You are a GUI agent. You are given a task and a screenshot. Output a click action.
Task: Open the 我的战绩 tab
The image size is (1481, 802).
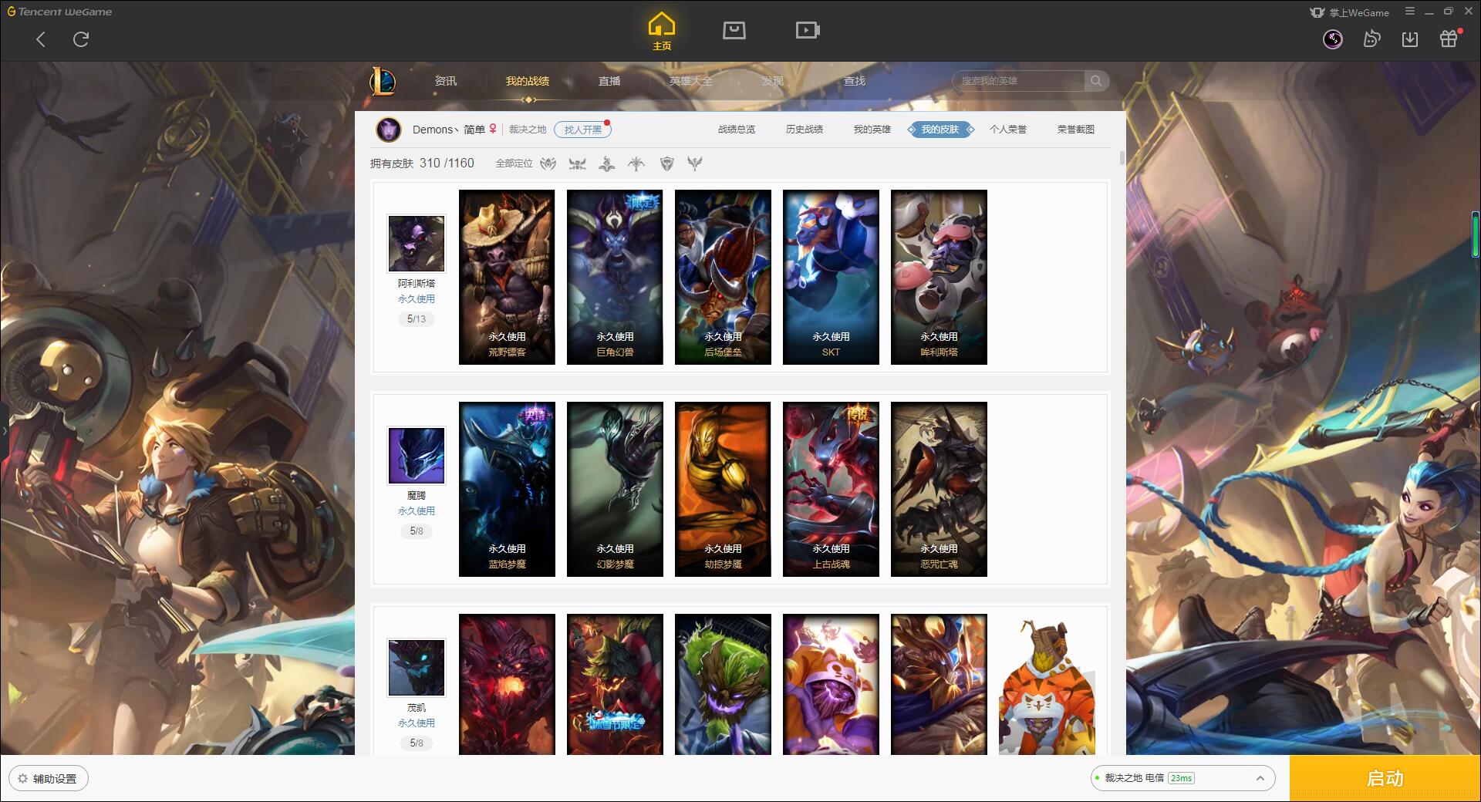(x=528, y=81)
